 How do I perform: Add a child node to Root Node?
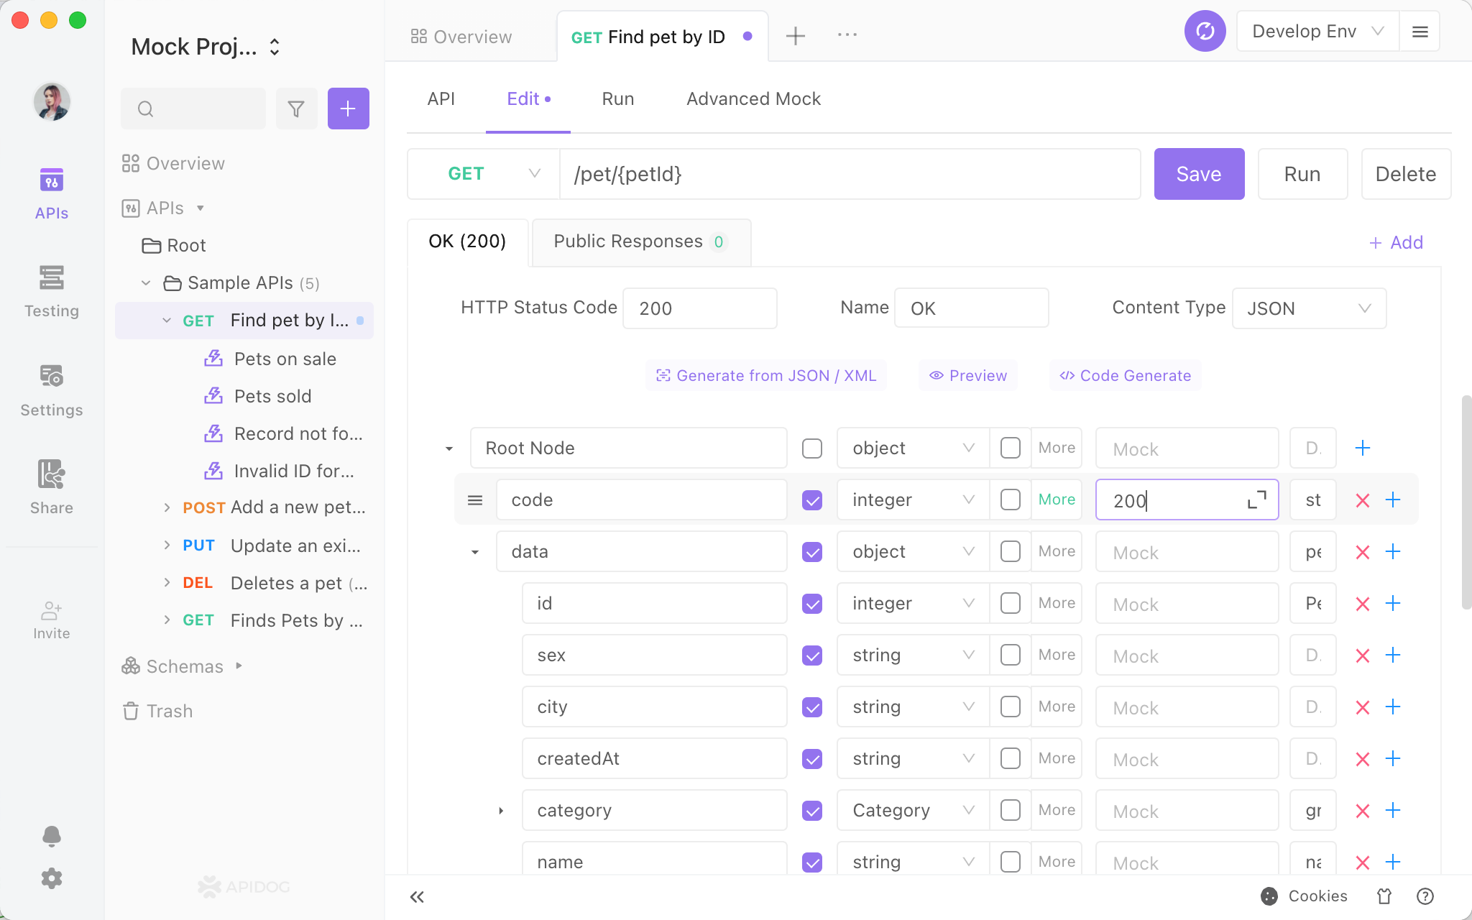[x=1362, y=448]
